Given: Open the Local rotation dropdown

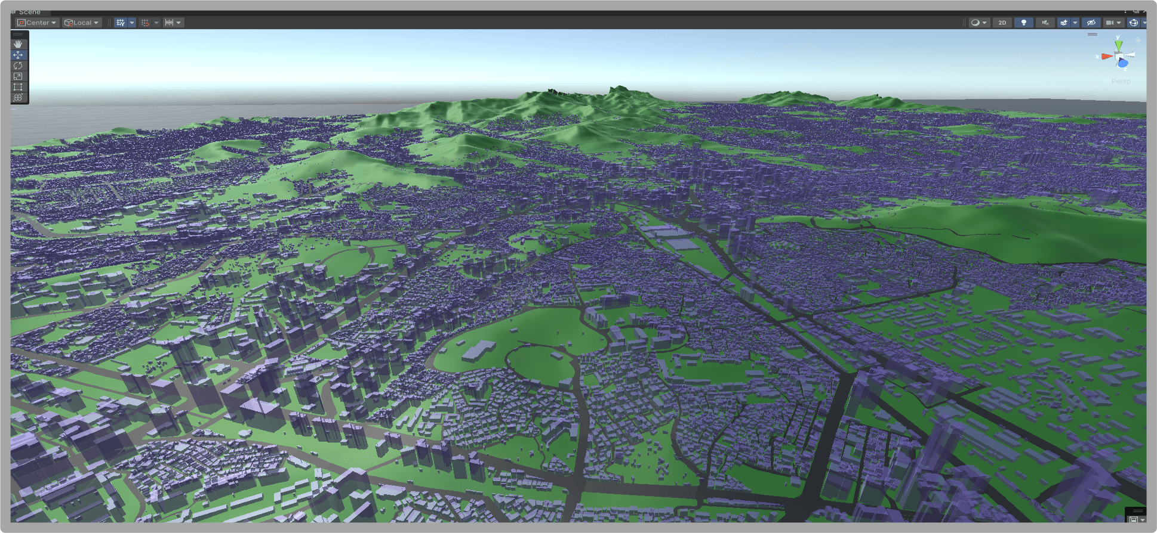Looking at the screenshot, I should coord(82,23).
